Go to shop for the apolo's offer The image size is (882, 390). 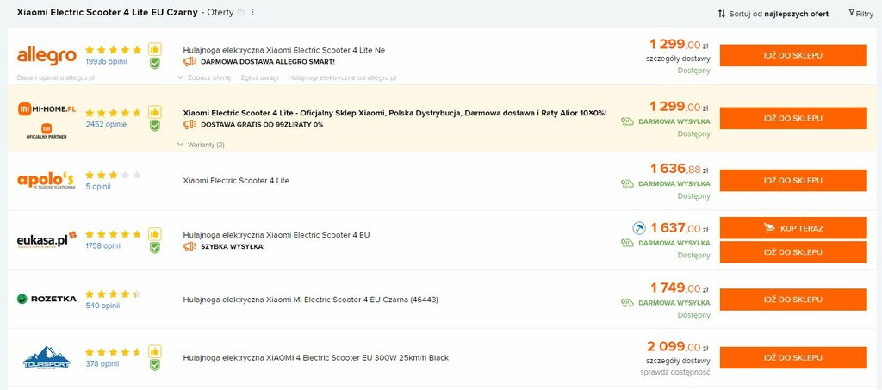click(x=793, y=181)
